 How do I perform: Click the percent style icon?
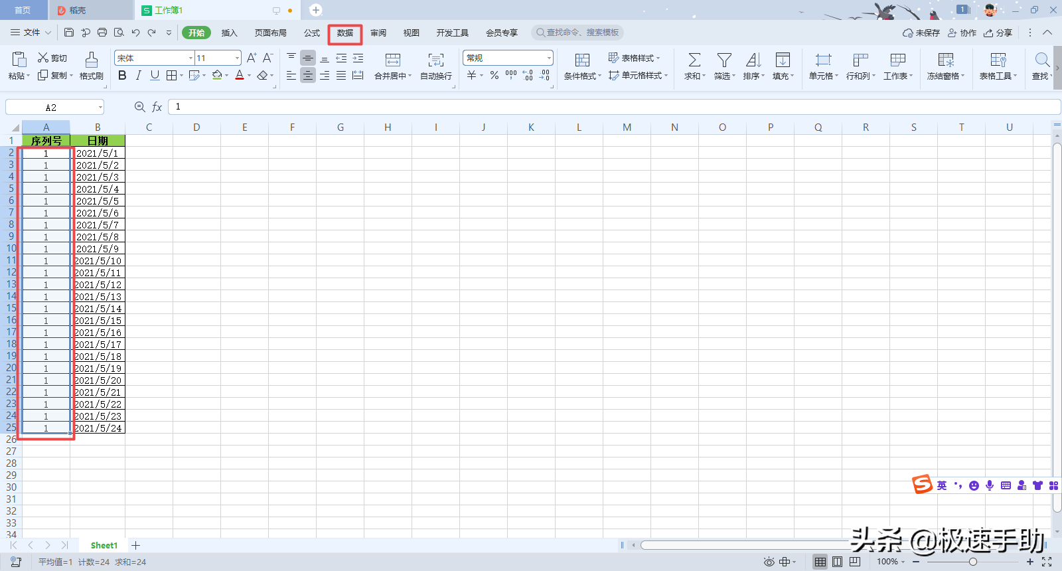494,76
